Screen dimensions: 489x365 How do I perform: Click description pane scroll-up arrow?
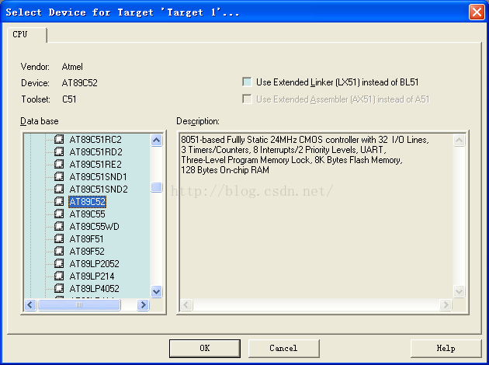pos(459,140)
